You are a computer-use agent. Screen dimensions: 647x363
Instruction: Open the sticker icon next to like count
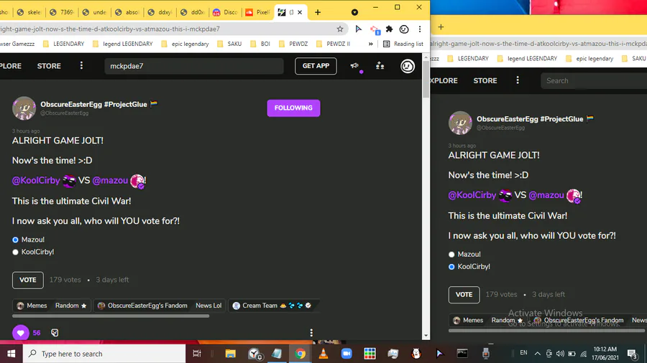pos(55,333)
